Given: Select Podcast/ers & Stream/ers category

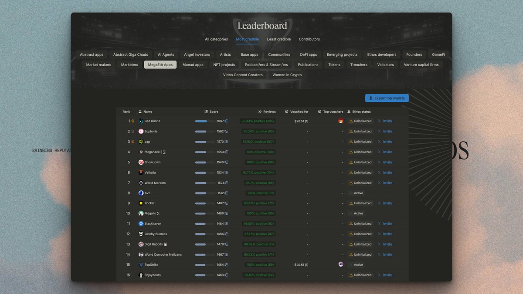Looking at the screenshot, I should pyautogui.click(x=266, y=64).
